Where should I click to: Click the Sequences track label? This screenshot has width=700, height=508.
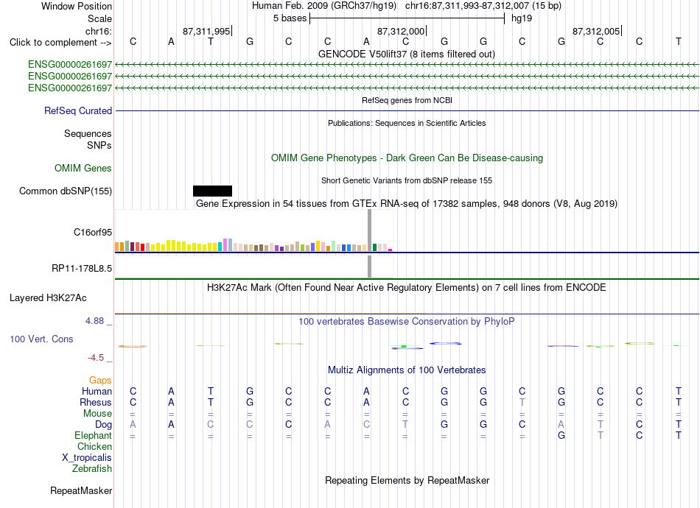[x=88, y=134]
